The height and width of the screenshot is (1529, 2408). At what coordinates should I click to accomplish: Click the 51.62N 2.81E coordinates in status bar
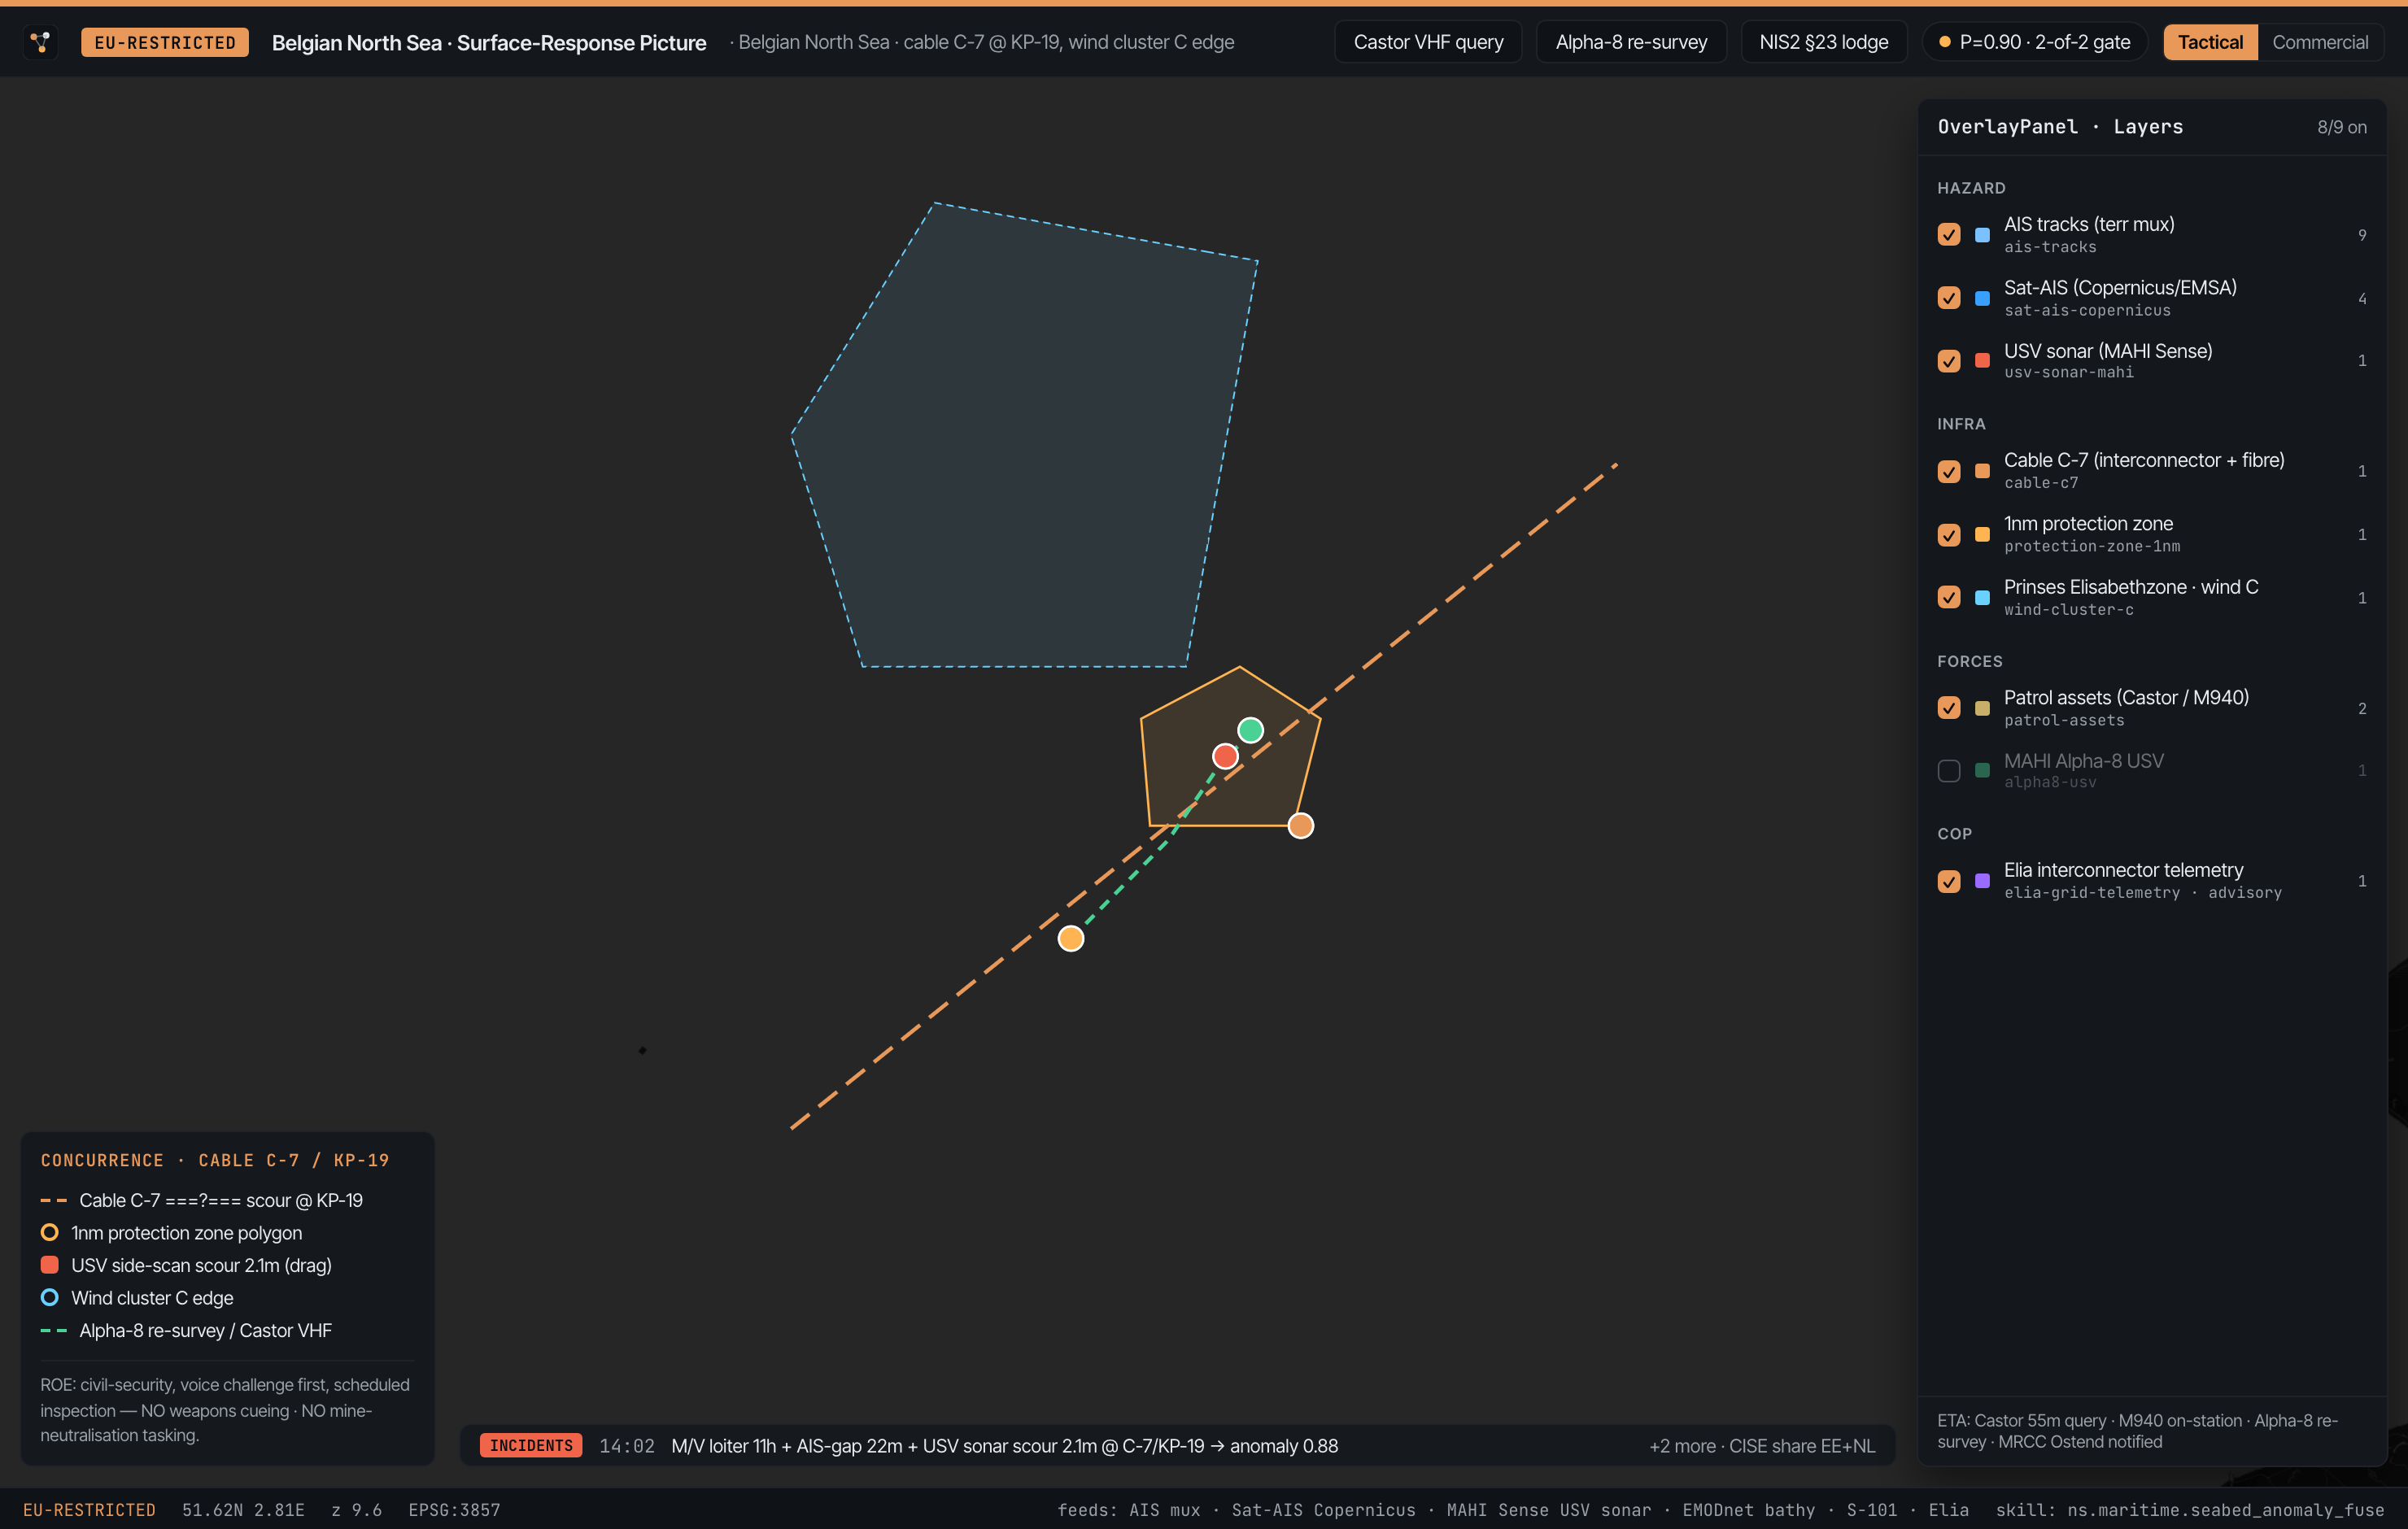pyautogui.click(x=243, y=1510)
